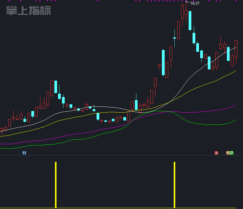Viewport: 243px width, 209px height.
Task: Open the brown 榜 ranking marker
Action: click(x=228, y=153)
